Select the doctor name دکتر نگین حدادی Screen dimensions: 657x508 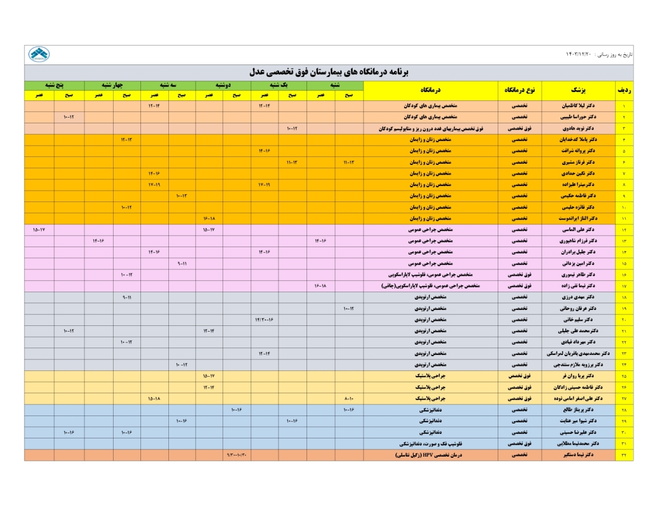coord(578,174)
